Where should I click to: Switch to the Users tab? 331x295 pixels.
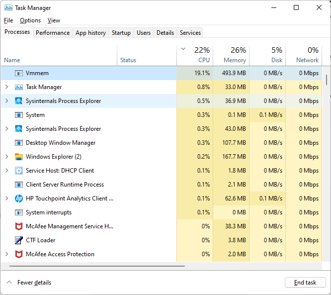pyautogui.click(x=144, y=33)
